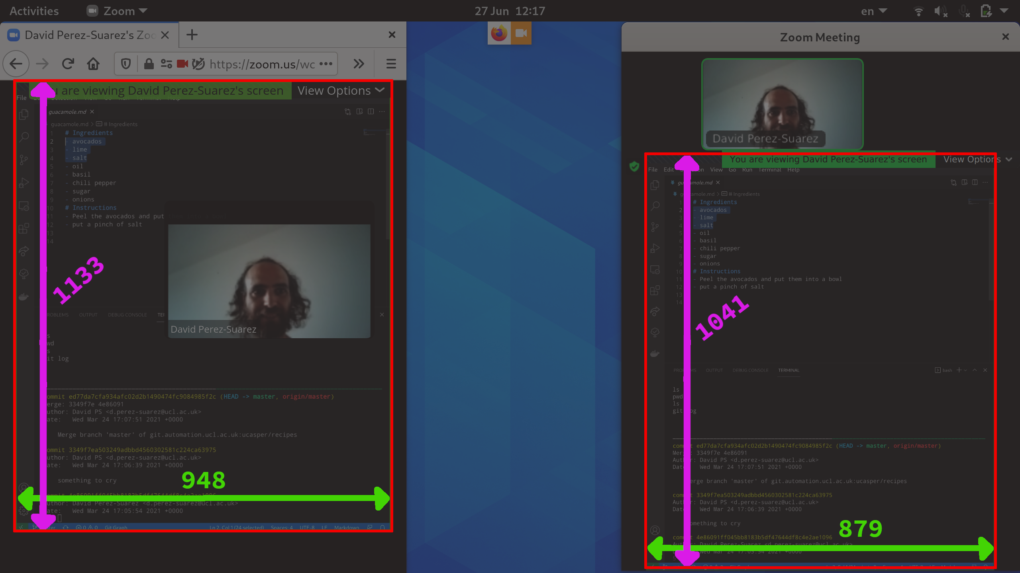Image resolution: width=1020 pixels, height=573 pixels.
Task: Switch to the Firefox window icon
Action: pos(499,33)
